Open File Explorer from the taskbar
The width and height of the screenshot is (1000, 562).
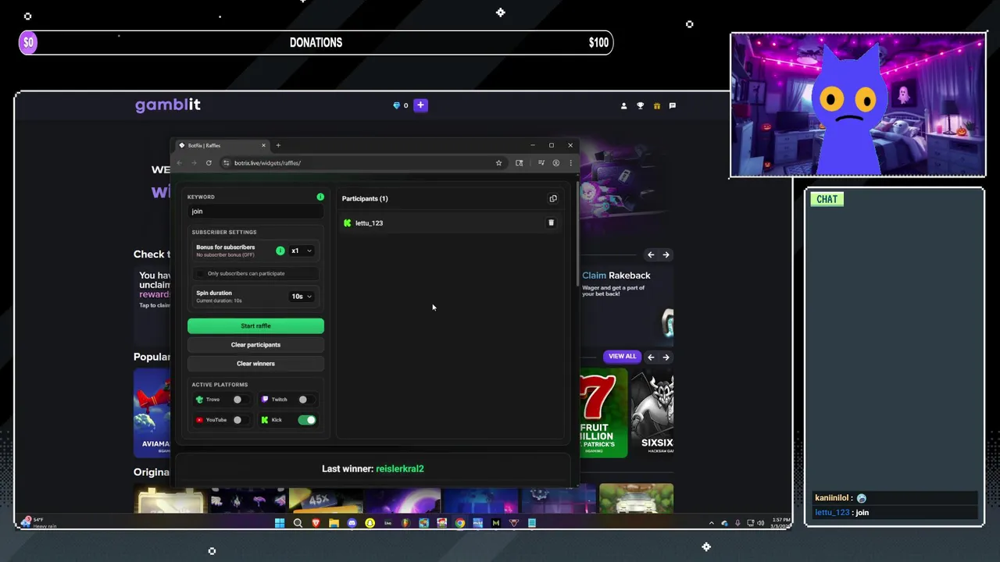click(334, 523)
